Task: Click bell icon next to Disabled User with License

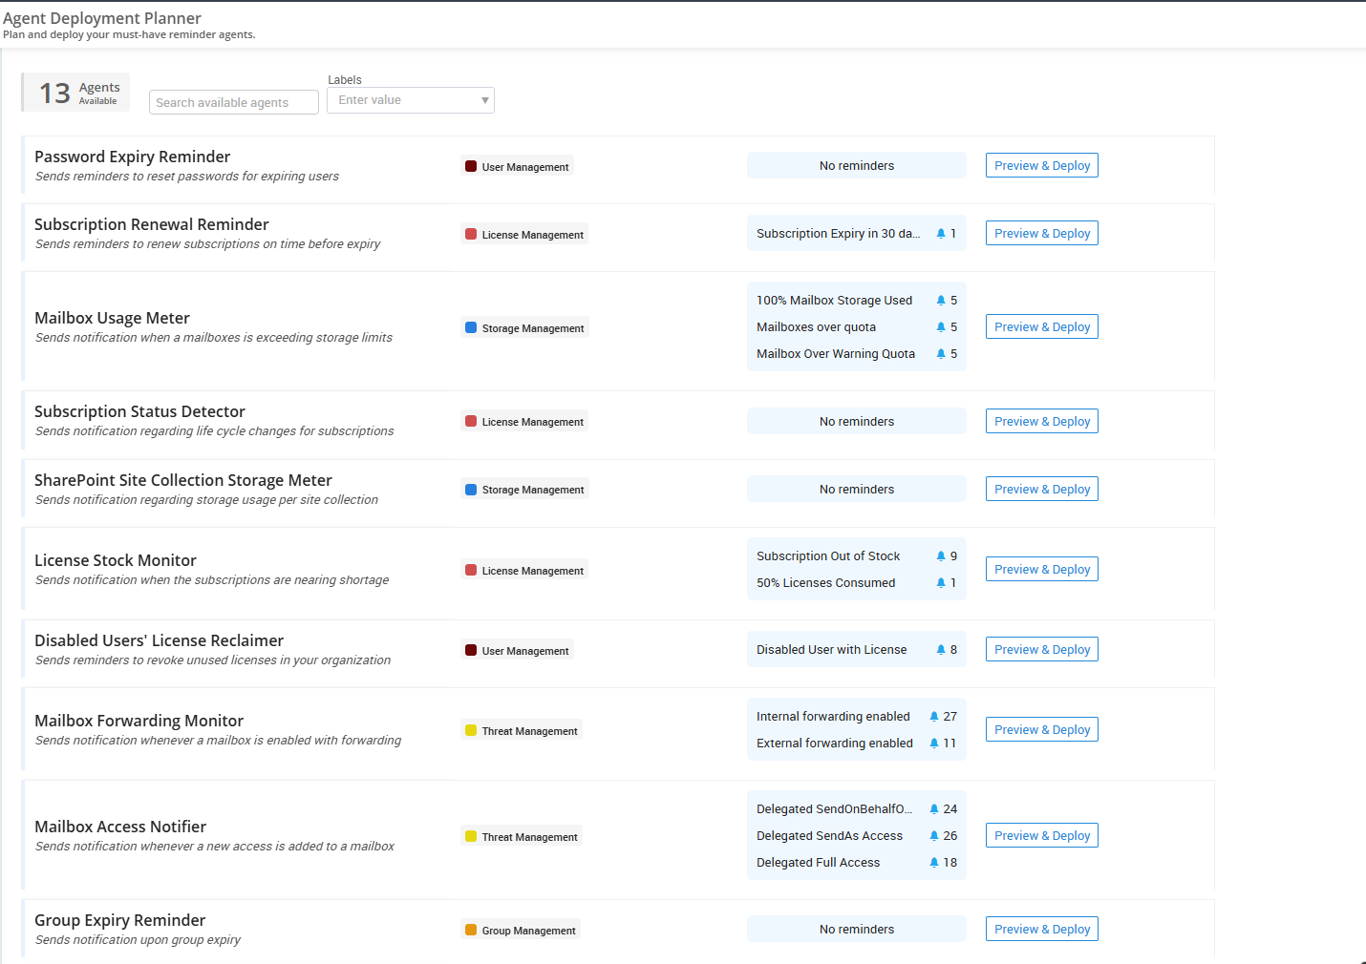Action: (941, 650)
